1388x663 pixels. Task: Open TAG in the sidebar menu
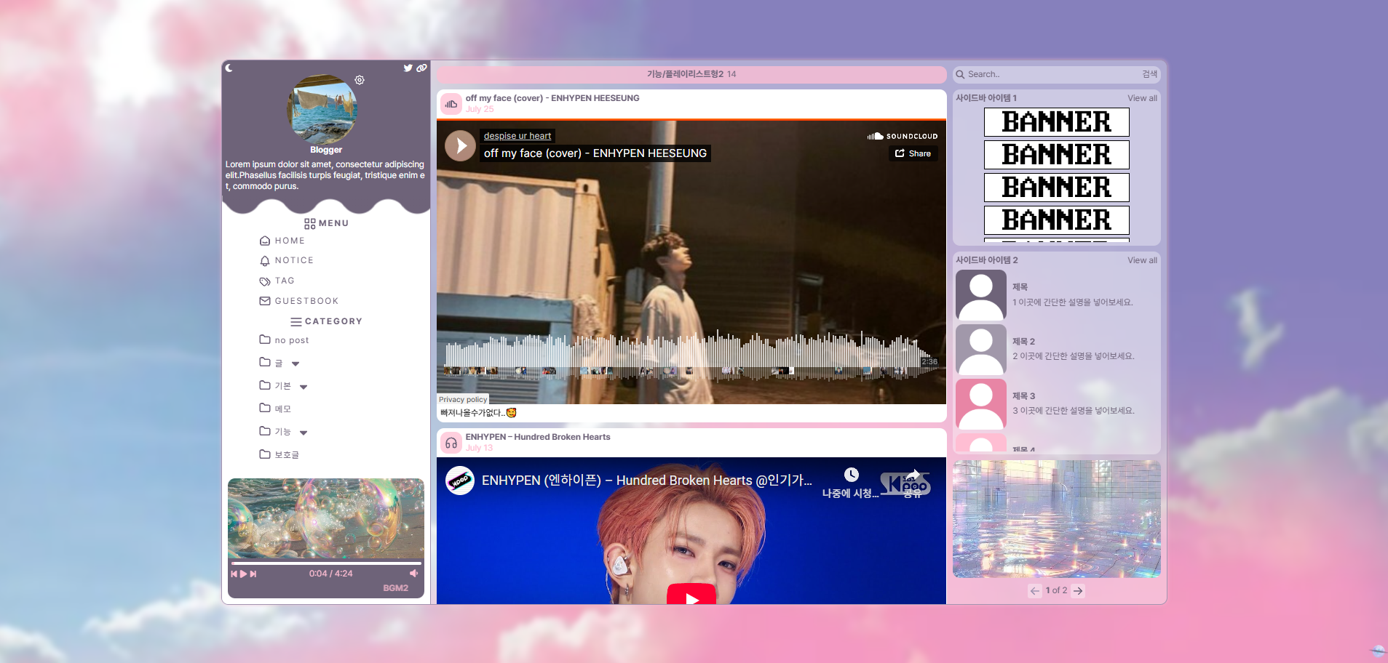tap(285, 281)
